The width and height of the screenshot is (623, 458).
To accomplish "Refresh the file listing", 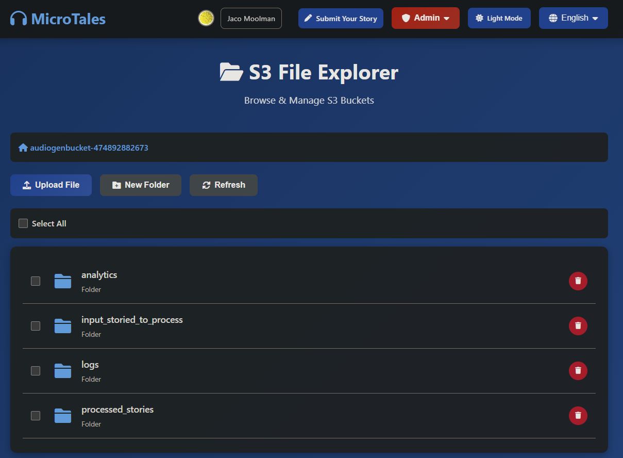I will coord(224,185).
